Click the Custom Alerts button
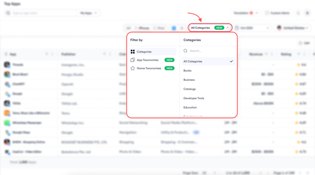 pos(277,13)
